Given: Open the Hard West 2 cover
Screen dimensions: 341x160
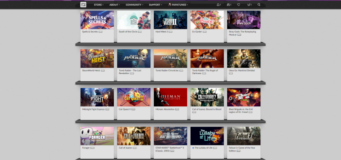Looking at the screenshot, I should (170, 20).
